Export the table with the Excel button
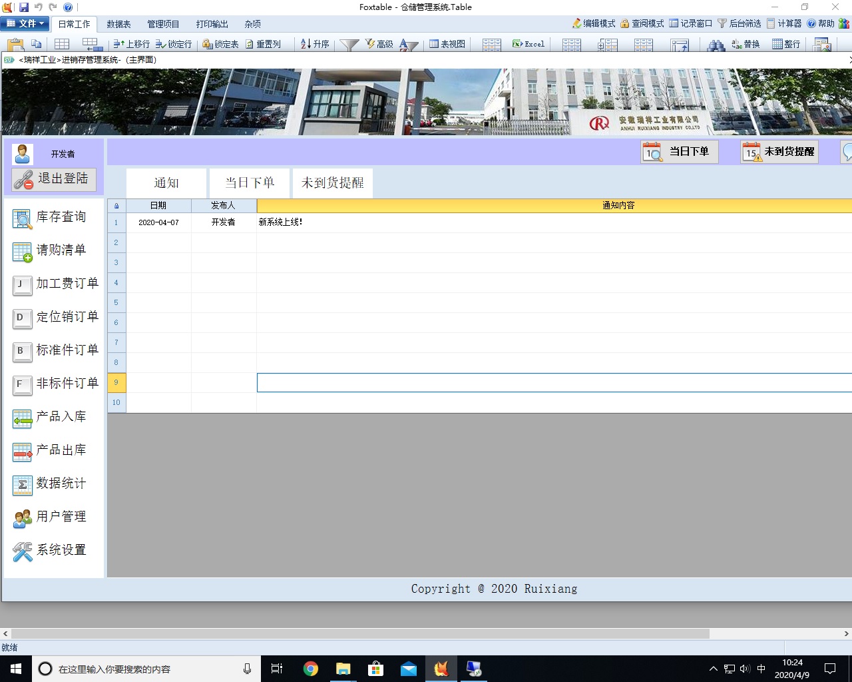Image resolution: width=852 pixels, height=682 pixels. point(529,44)
